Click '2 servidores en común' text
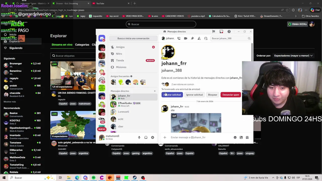This screenshot has width=322, height=181. (x=183, y=84)
